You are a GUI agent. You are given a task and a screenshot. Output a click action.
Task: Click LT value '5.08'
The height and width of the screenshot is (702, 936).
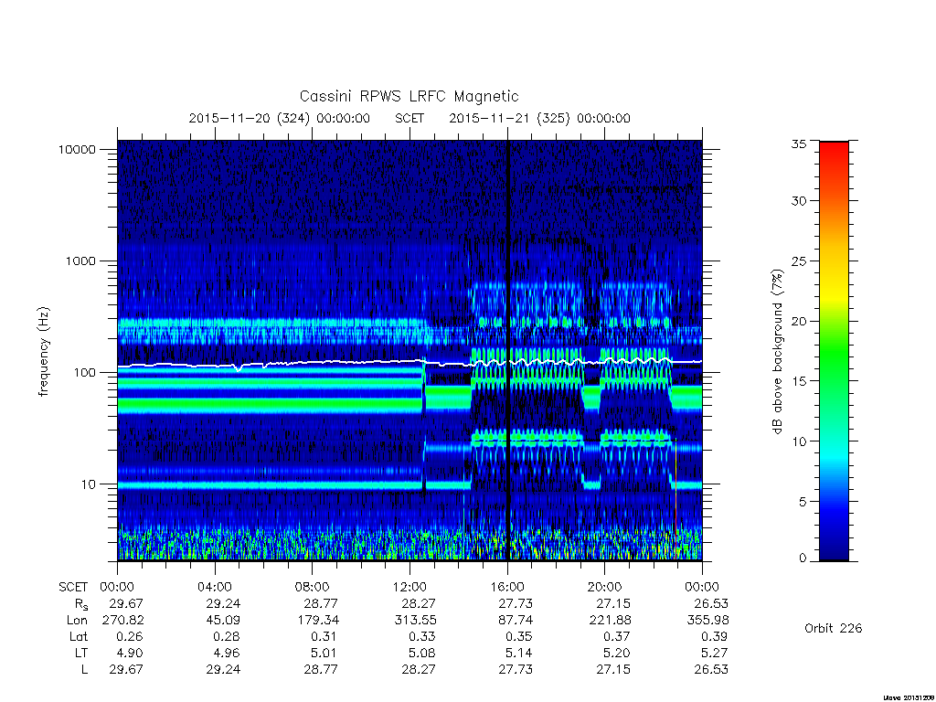[x=422, y=653]
